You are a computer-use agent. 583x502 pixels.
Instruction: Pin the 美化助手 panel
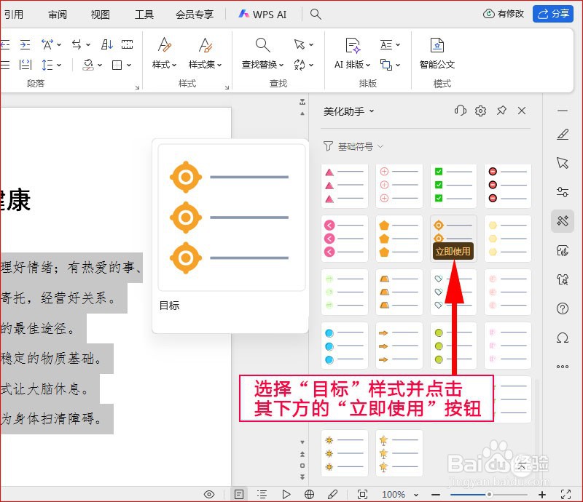(x=501, y=111)
